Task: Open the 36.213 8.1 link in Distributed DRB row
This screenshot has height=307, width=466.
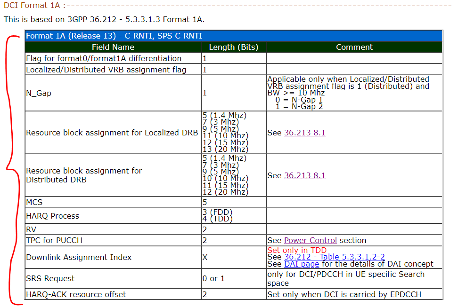Action: 304,175
